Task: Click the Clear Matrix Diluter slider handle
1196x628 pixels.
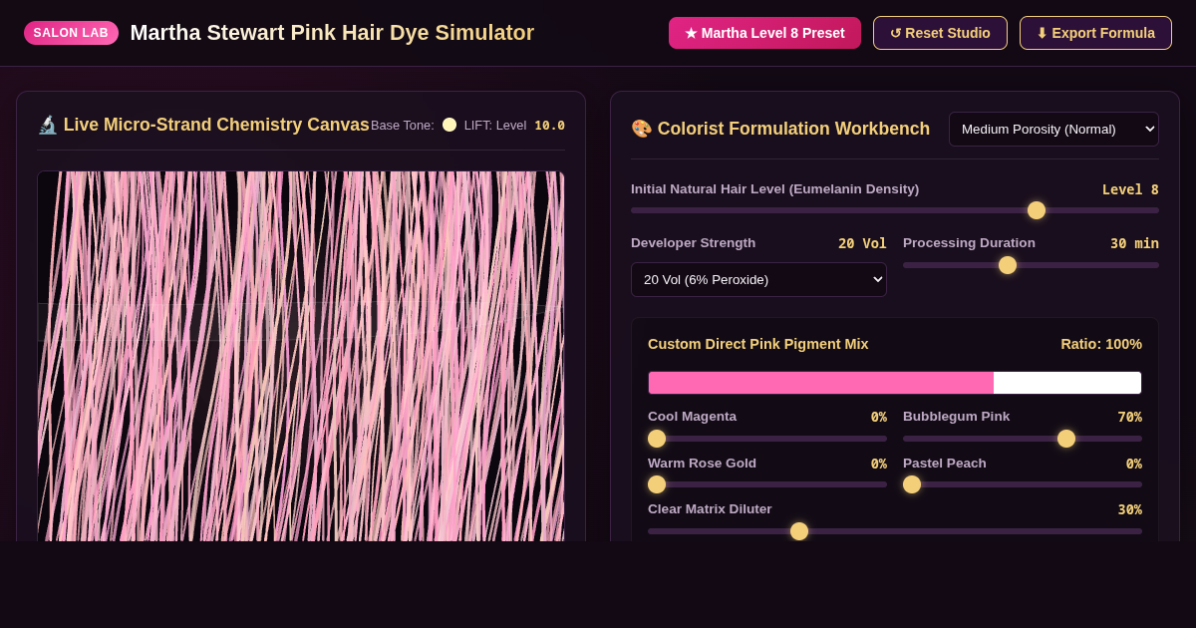Action: click(x=799, y=531)
